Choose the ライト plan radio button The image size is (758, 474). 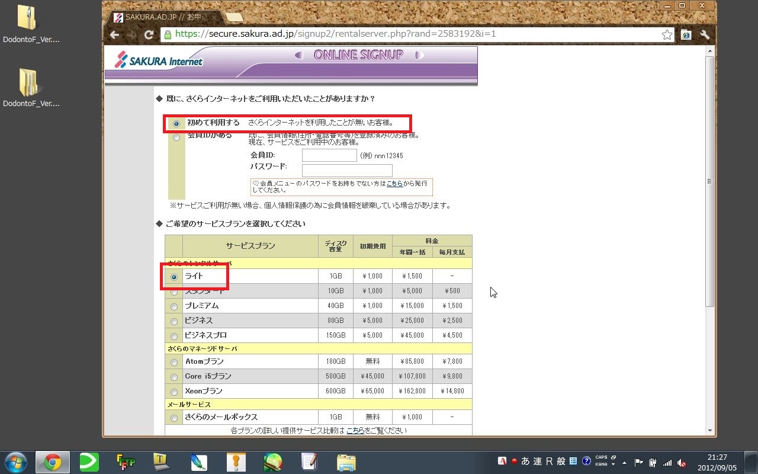[174, 277]
